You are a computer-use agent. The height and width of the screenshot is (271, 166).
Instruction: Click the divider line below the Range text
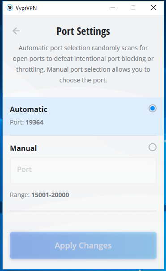83,211
